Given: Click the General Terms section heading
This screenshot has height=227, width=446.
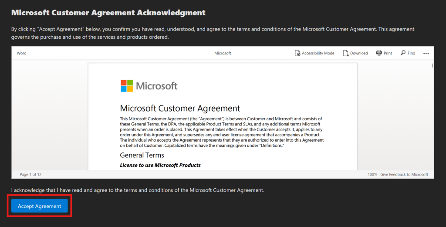Looking at the screenshot, I should pyautogui.click(x=142, y=155).
